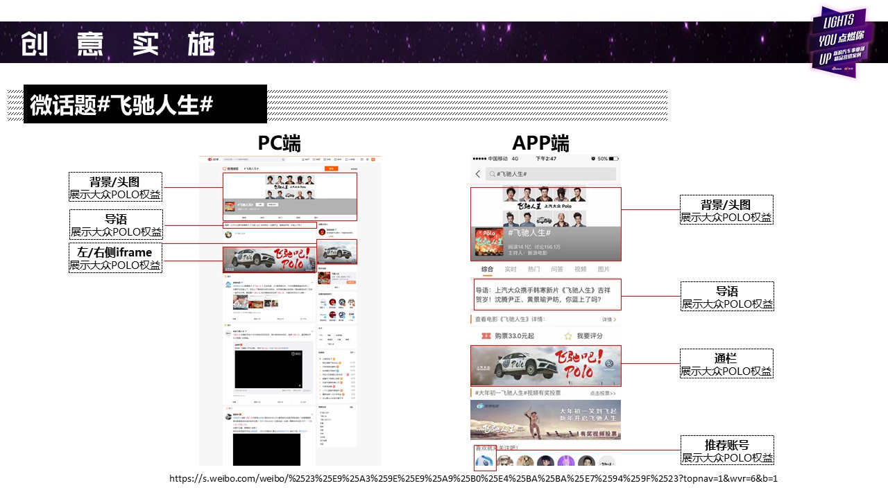Click the orange search button on the PC page

(332, 168)
